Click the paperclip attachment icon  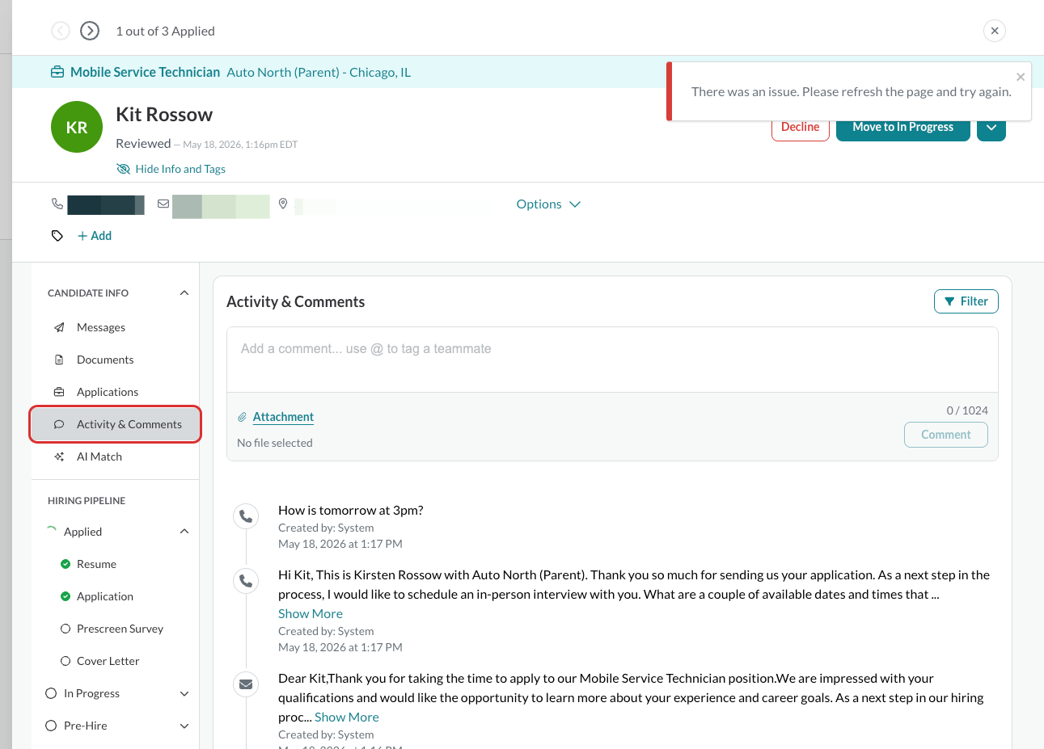coord(242,417)
